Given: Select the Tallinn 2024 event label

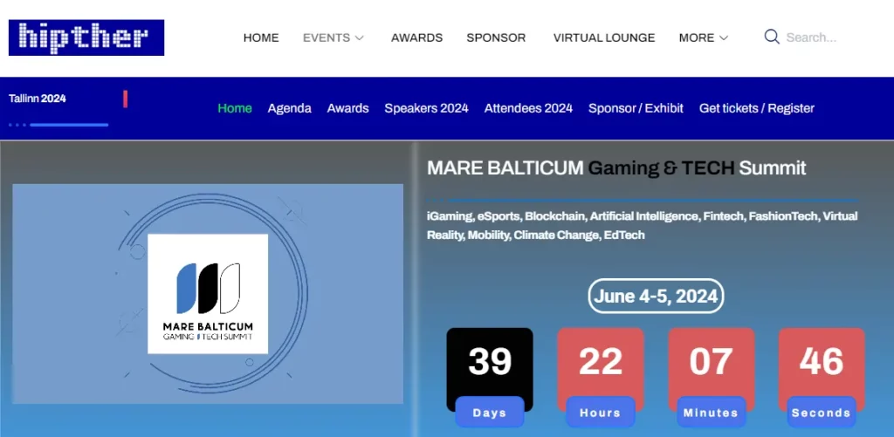Looking at the screenshot, I should coord(38,99).
